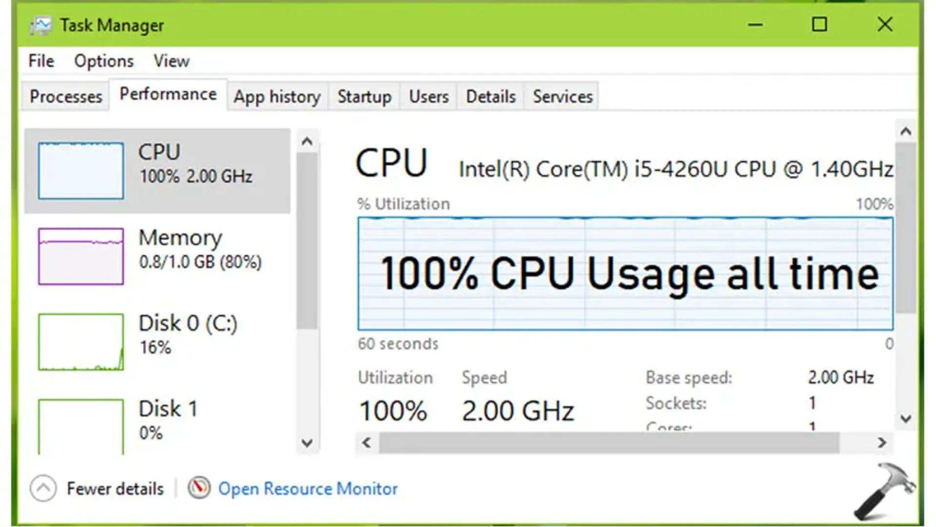Image resolution: width=936 pixels, height=527 pixels.
Task: Click the 100% Utilization value
Action: click(x=393, y=411)
